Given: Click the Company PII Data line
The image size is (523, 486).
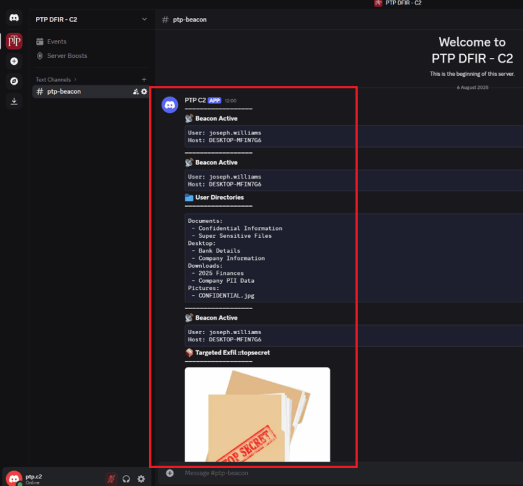Looking at the screenshot, I should coord(226,281).
